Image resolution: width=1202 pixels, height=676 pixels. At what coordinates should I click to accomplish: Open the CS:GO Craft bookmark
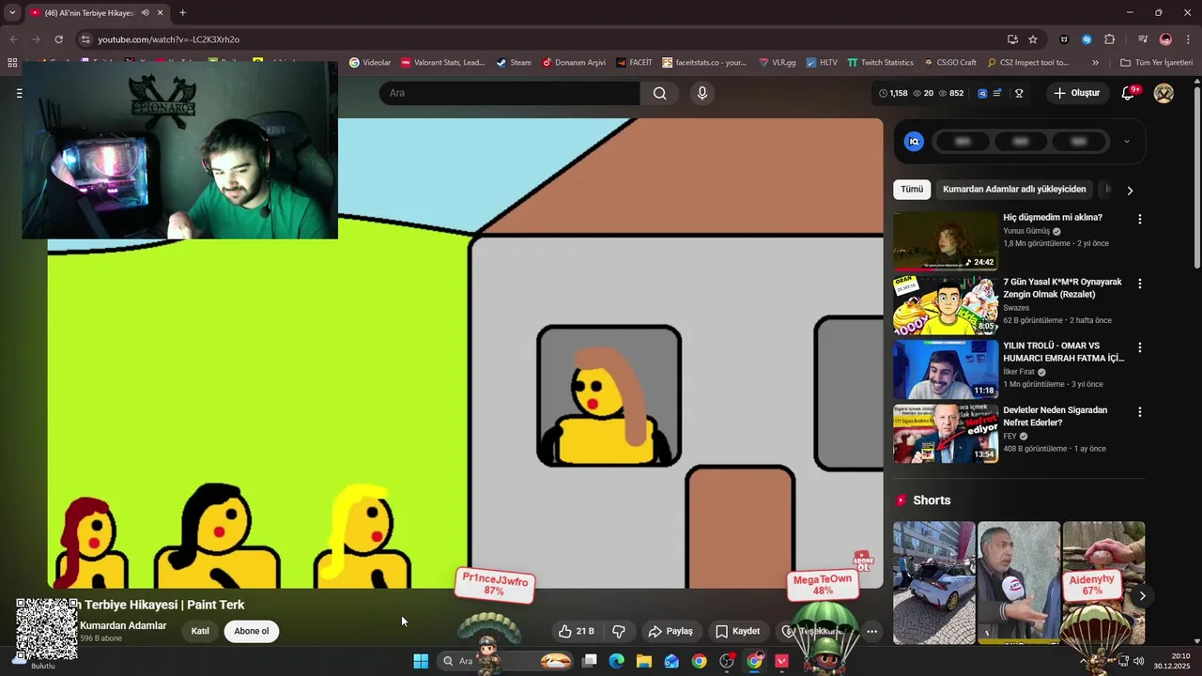click(950, 63)
